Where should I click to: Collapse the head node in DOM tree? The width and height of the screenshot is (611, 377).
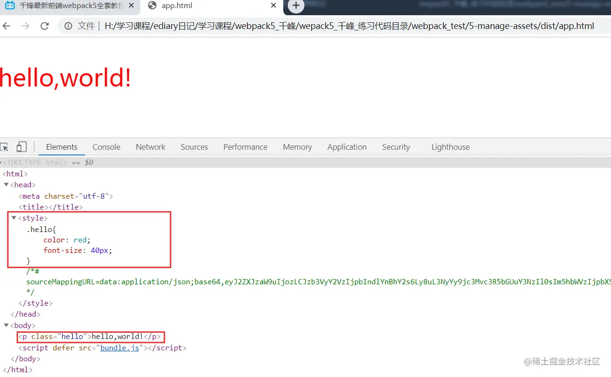(6, 184)
